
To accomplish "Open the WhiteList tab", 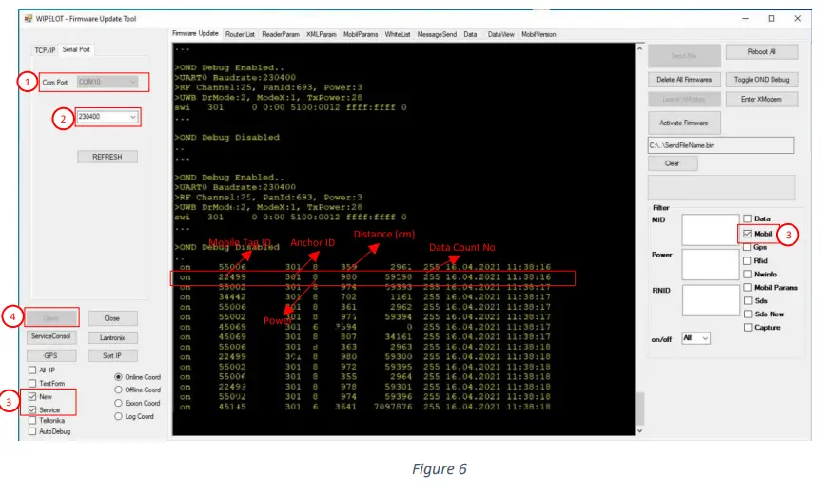I will [x=398, y=34].
